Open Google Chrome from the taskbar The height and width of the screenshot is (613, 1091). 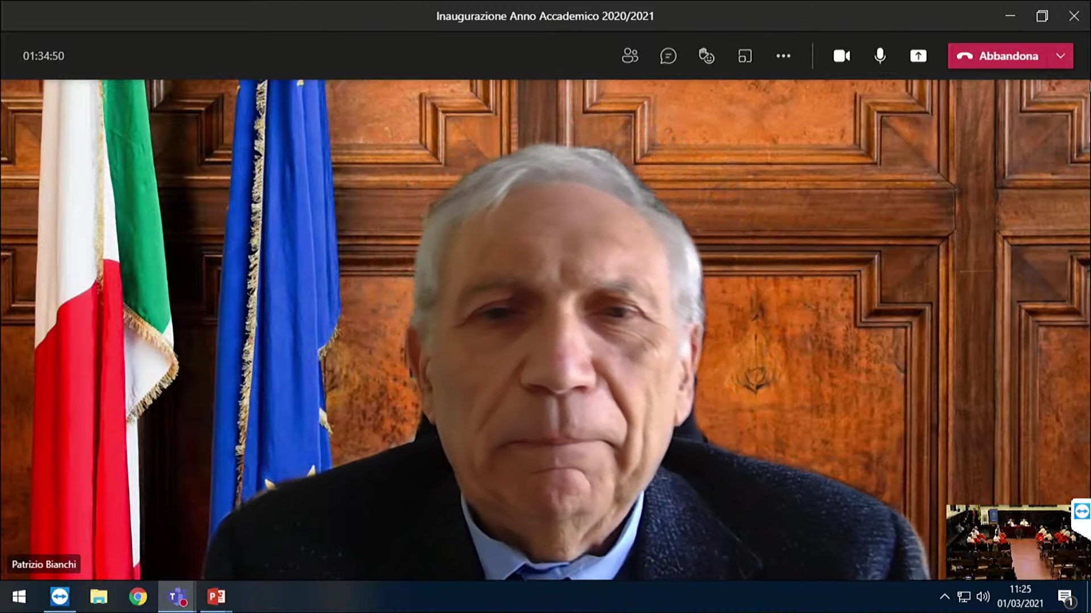point(138,597)
